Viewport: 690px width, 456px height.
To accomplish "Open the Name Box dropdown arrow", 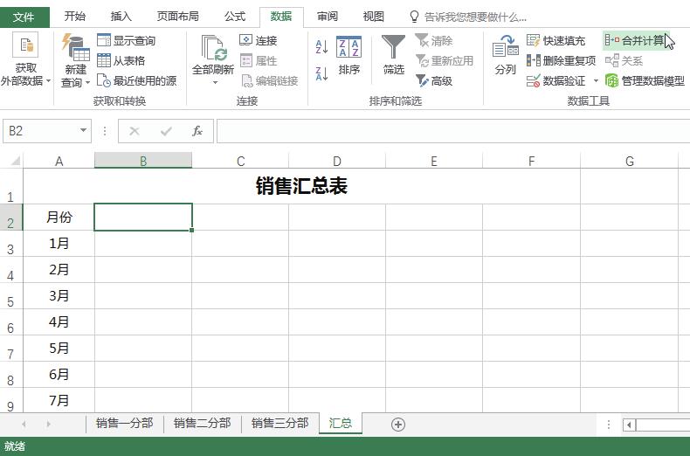I will point(83,130).
